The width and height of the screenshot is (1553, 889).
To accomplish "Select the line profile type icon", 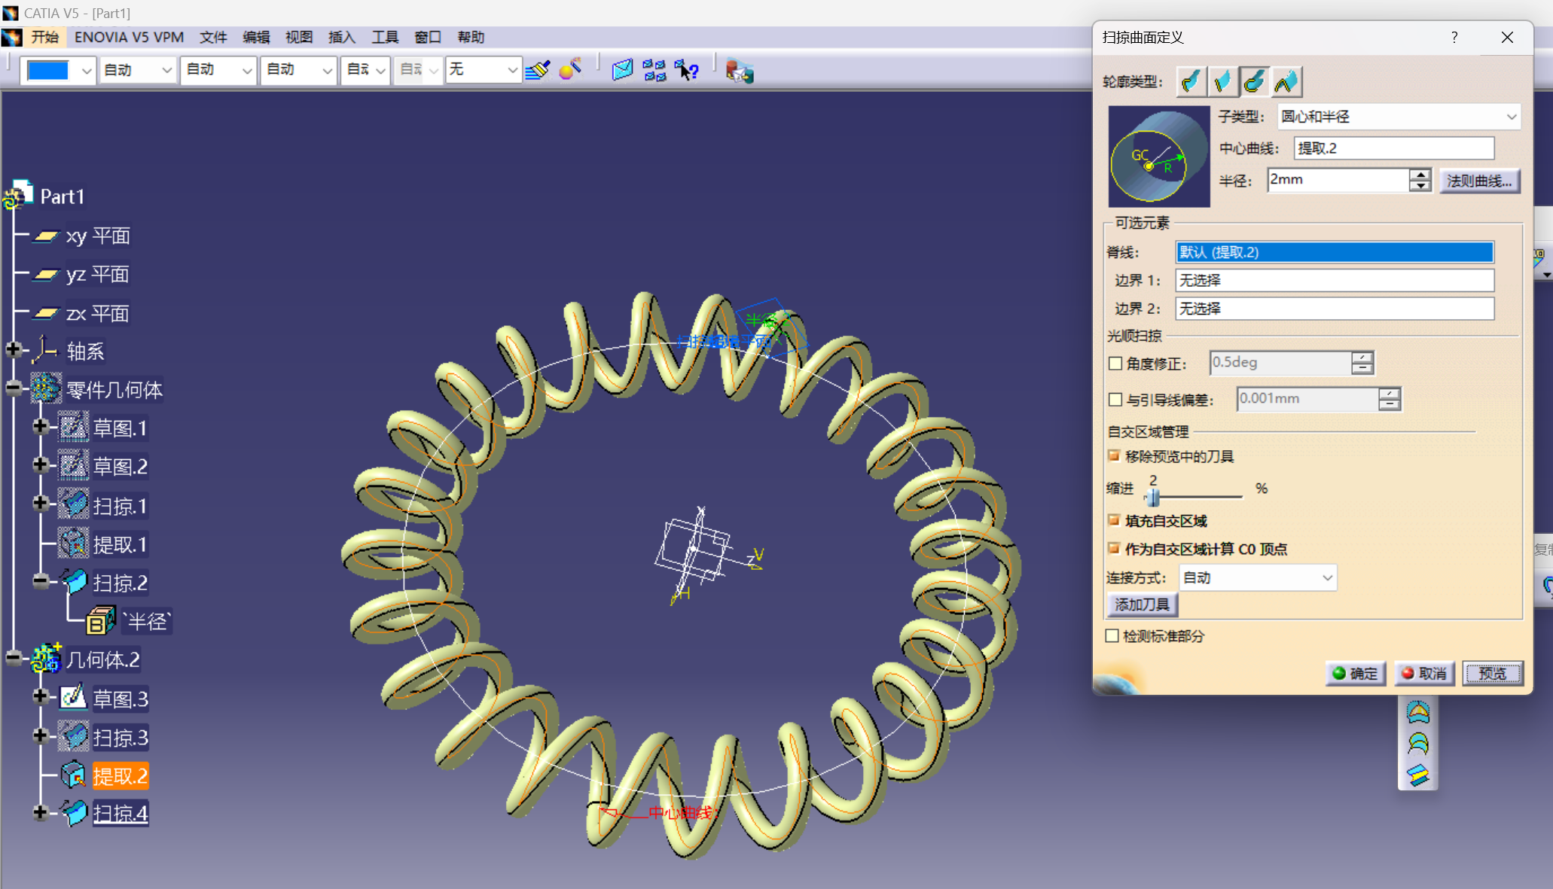I will (x=1222, y=81).
